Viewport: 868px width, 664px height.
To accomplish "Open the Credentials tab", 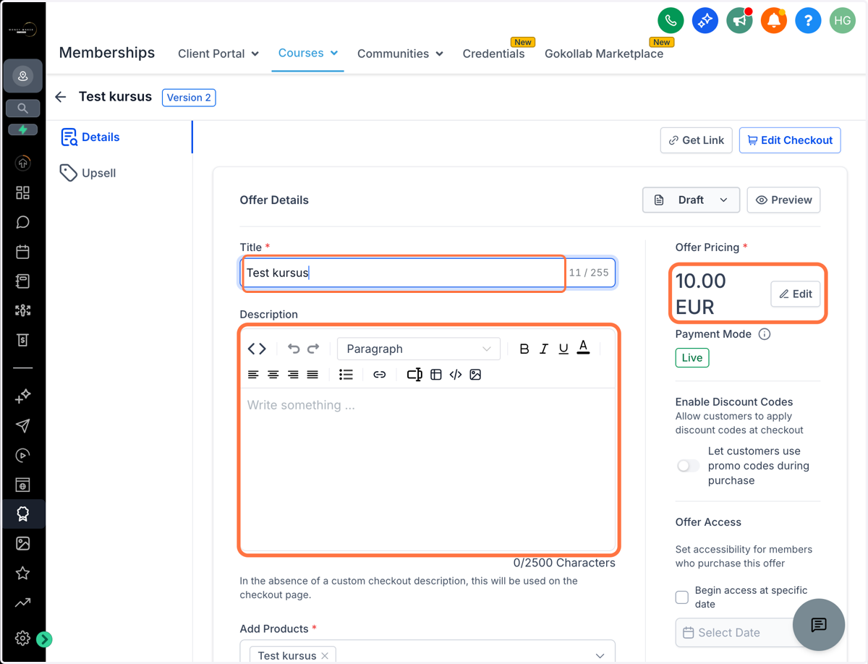I will pyautogui.click(x=493, y=54).
